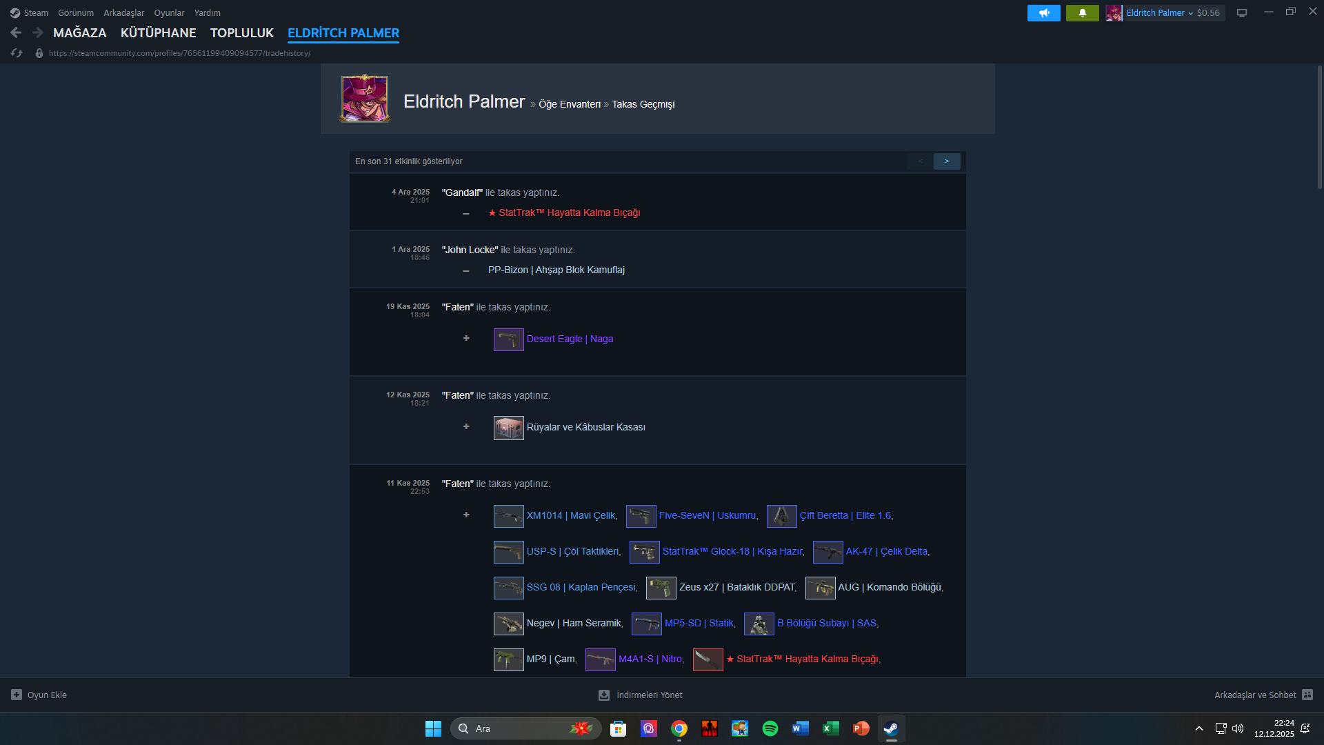Open the Yardım menu
Image resolution: width=1324 pixels, height=745 pixels.
click(208, 13)
